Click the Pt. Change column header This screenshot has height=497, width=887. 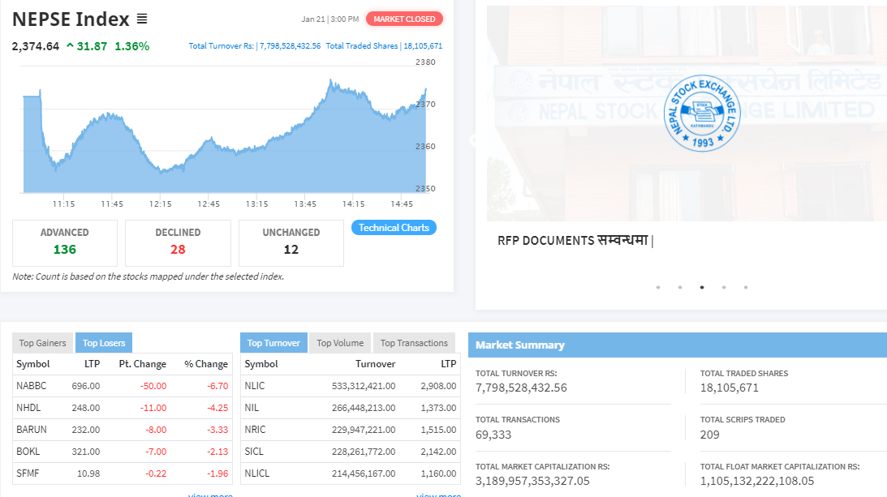click(143, 364)
